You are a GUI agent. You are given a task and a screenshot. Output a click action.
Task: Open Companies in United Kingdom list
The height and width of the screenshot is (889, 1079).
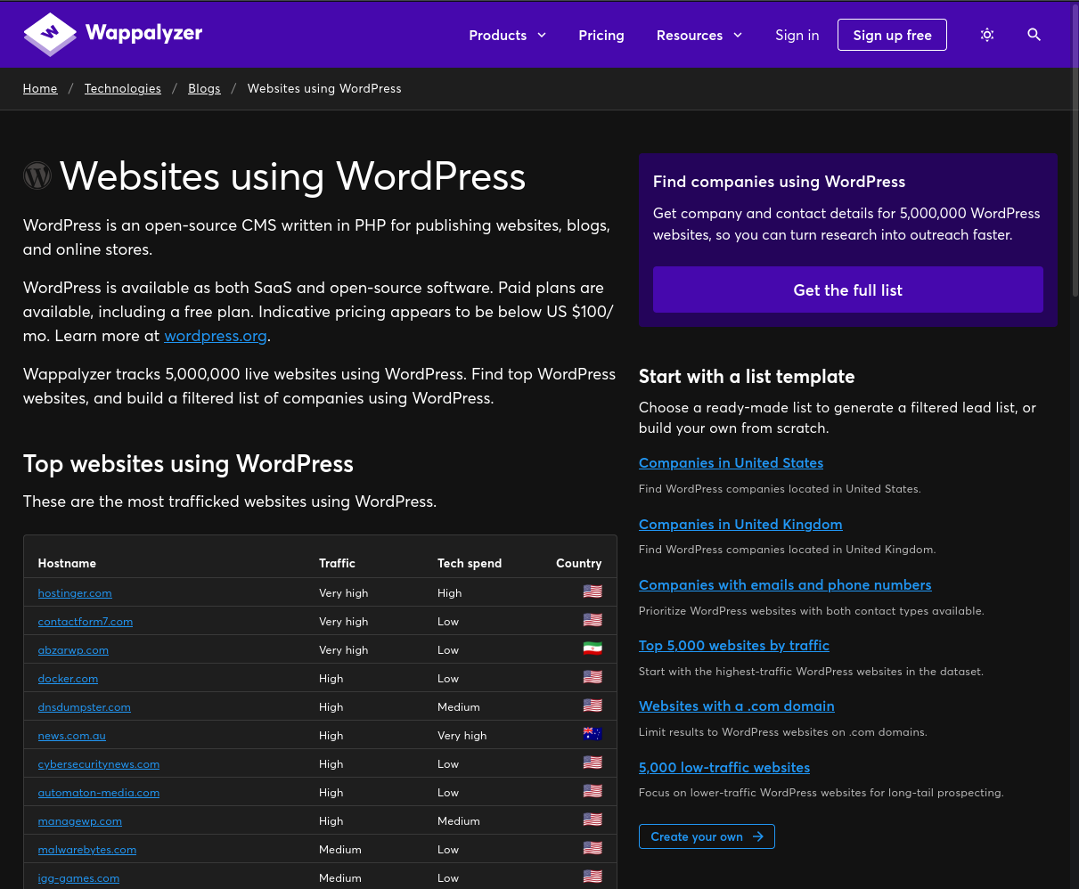click(x=740, y=524)
